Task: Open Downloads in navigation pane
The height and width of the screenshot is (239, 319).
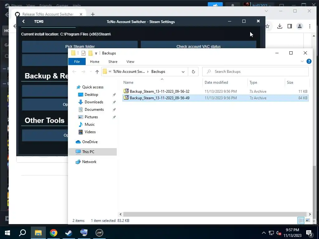Action: click(x=94, y=102)
